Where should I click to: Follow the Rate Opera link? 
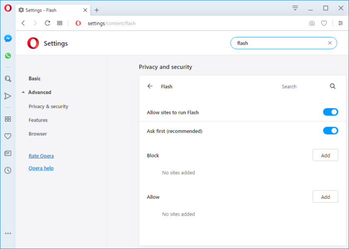click(41, 156)
